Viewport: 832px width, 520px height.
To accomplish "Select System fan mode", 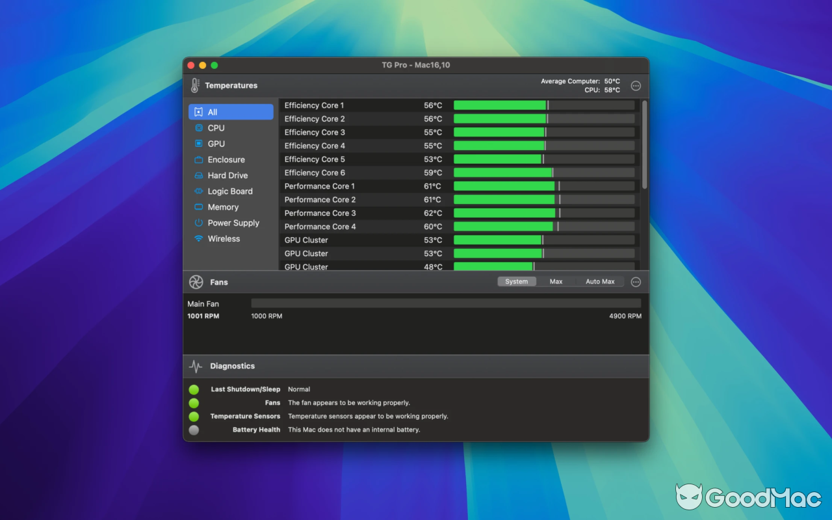I will click(516, 281).
